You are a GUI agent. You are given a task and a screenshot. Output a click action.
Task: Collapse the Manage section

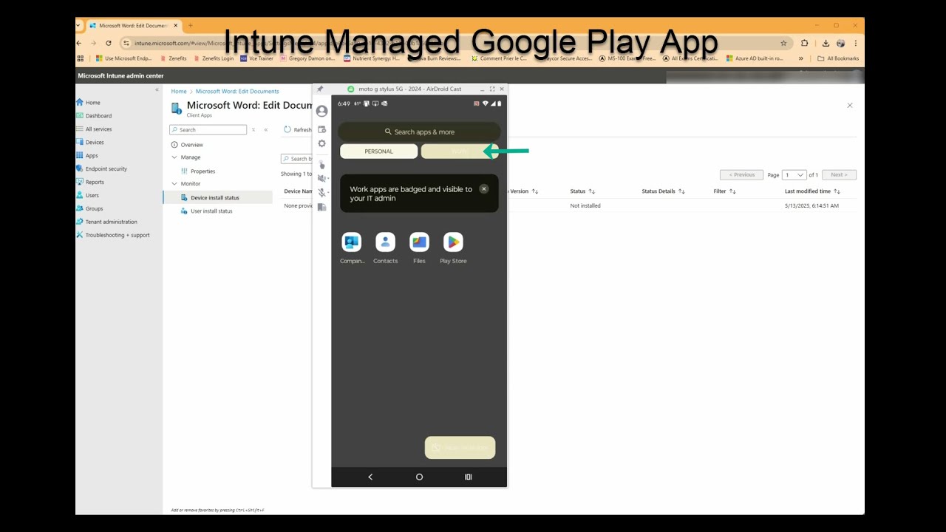click(x=174, y=157)
